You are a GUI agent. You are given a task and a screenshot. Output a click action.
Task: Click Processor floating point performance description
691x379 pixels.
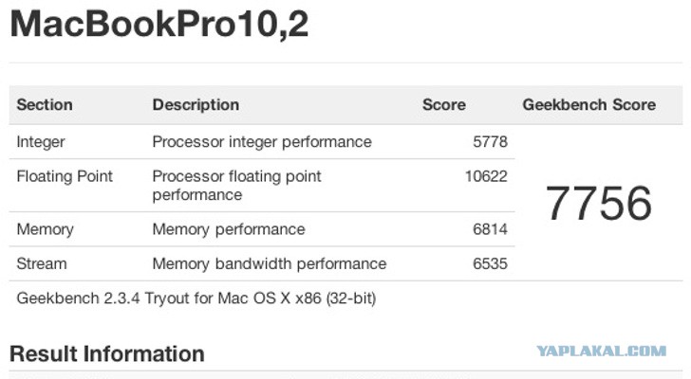point(236,185)
